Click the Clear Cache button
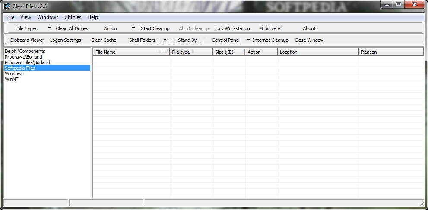The height and width of the screenshot is (210, 428). coord(104,40)
